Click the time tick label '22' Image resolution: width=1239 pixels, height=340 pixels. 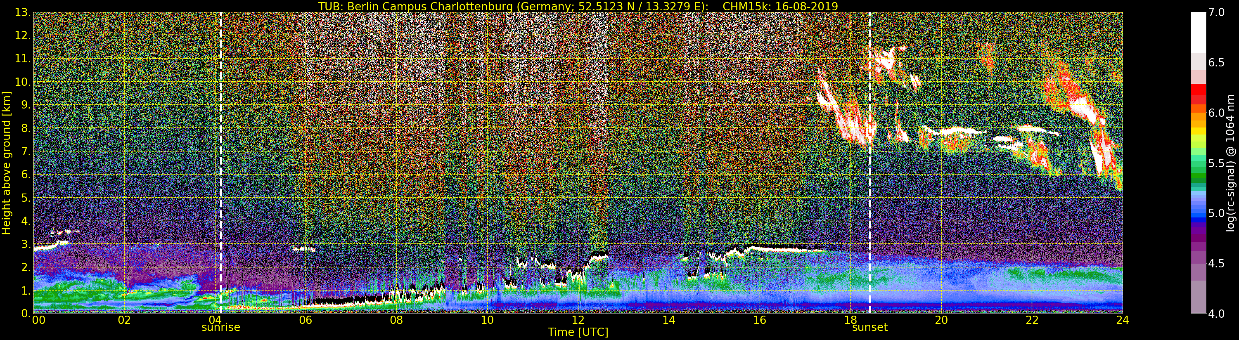pos(1032,320)
